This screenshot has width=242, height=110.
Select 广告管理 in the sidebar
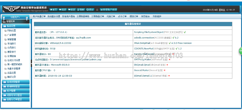pos(11,35)
